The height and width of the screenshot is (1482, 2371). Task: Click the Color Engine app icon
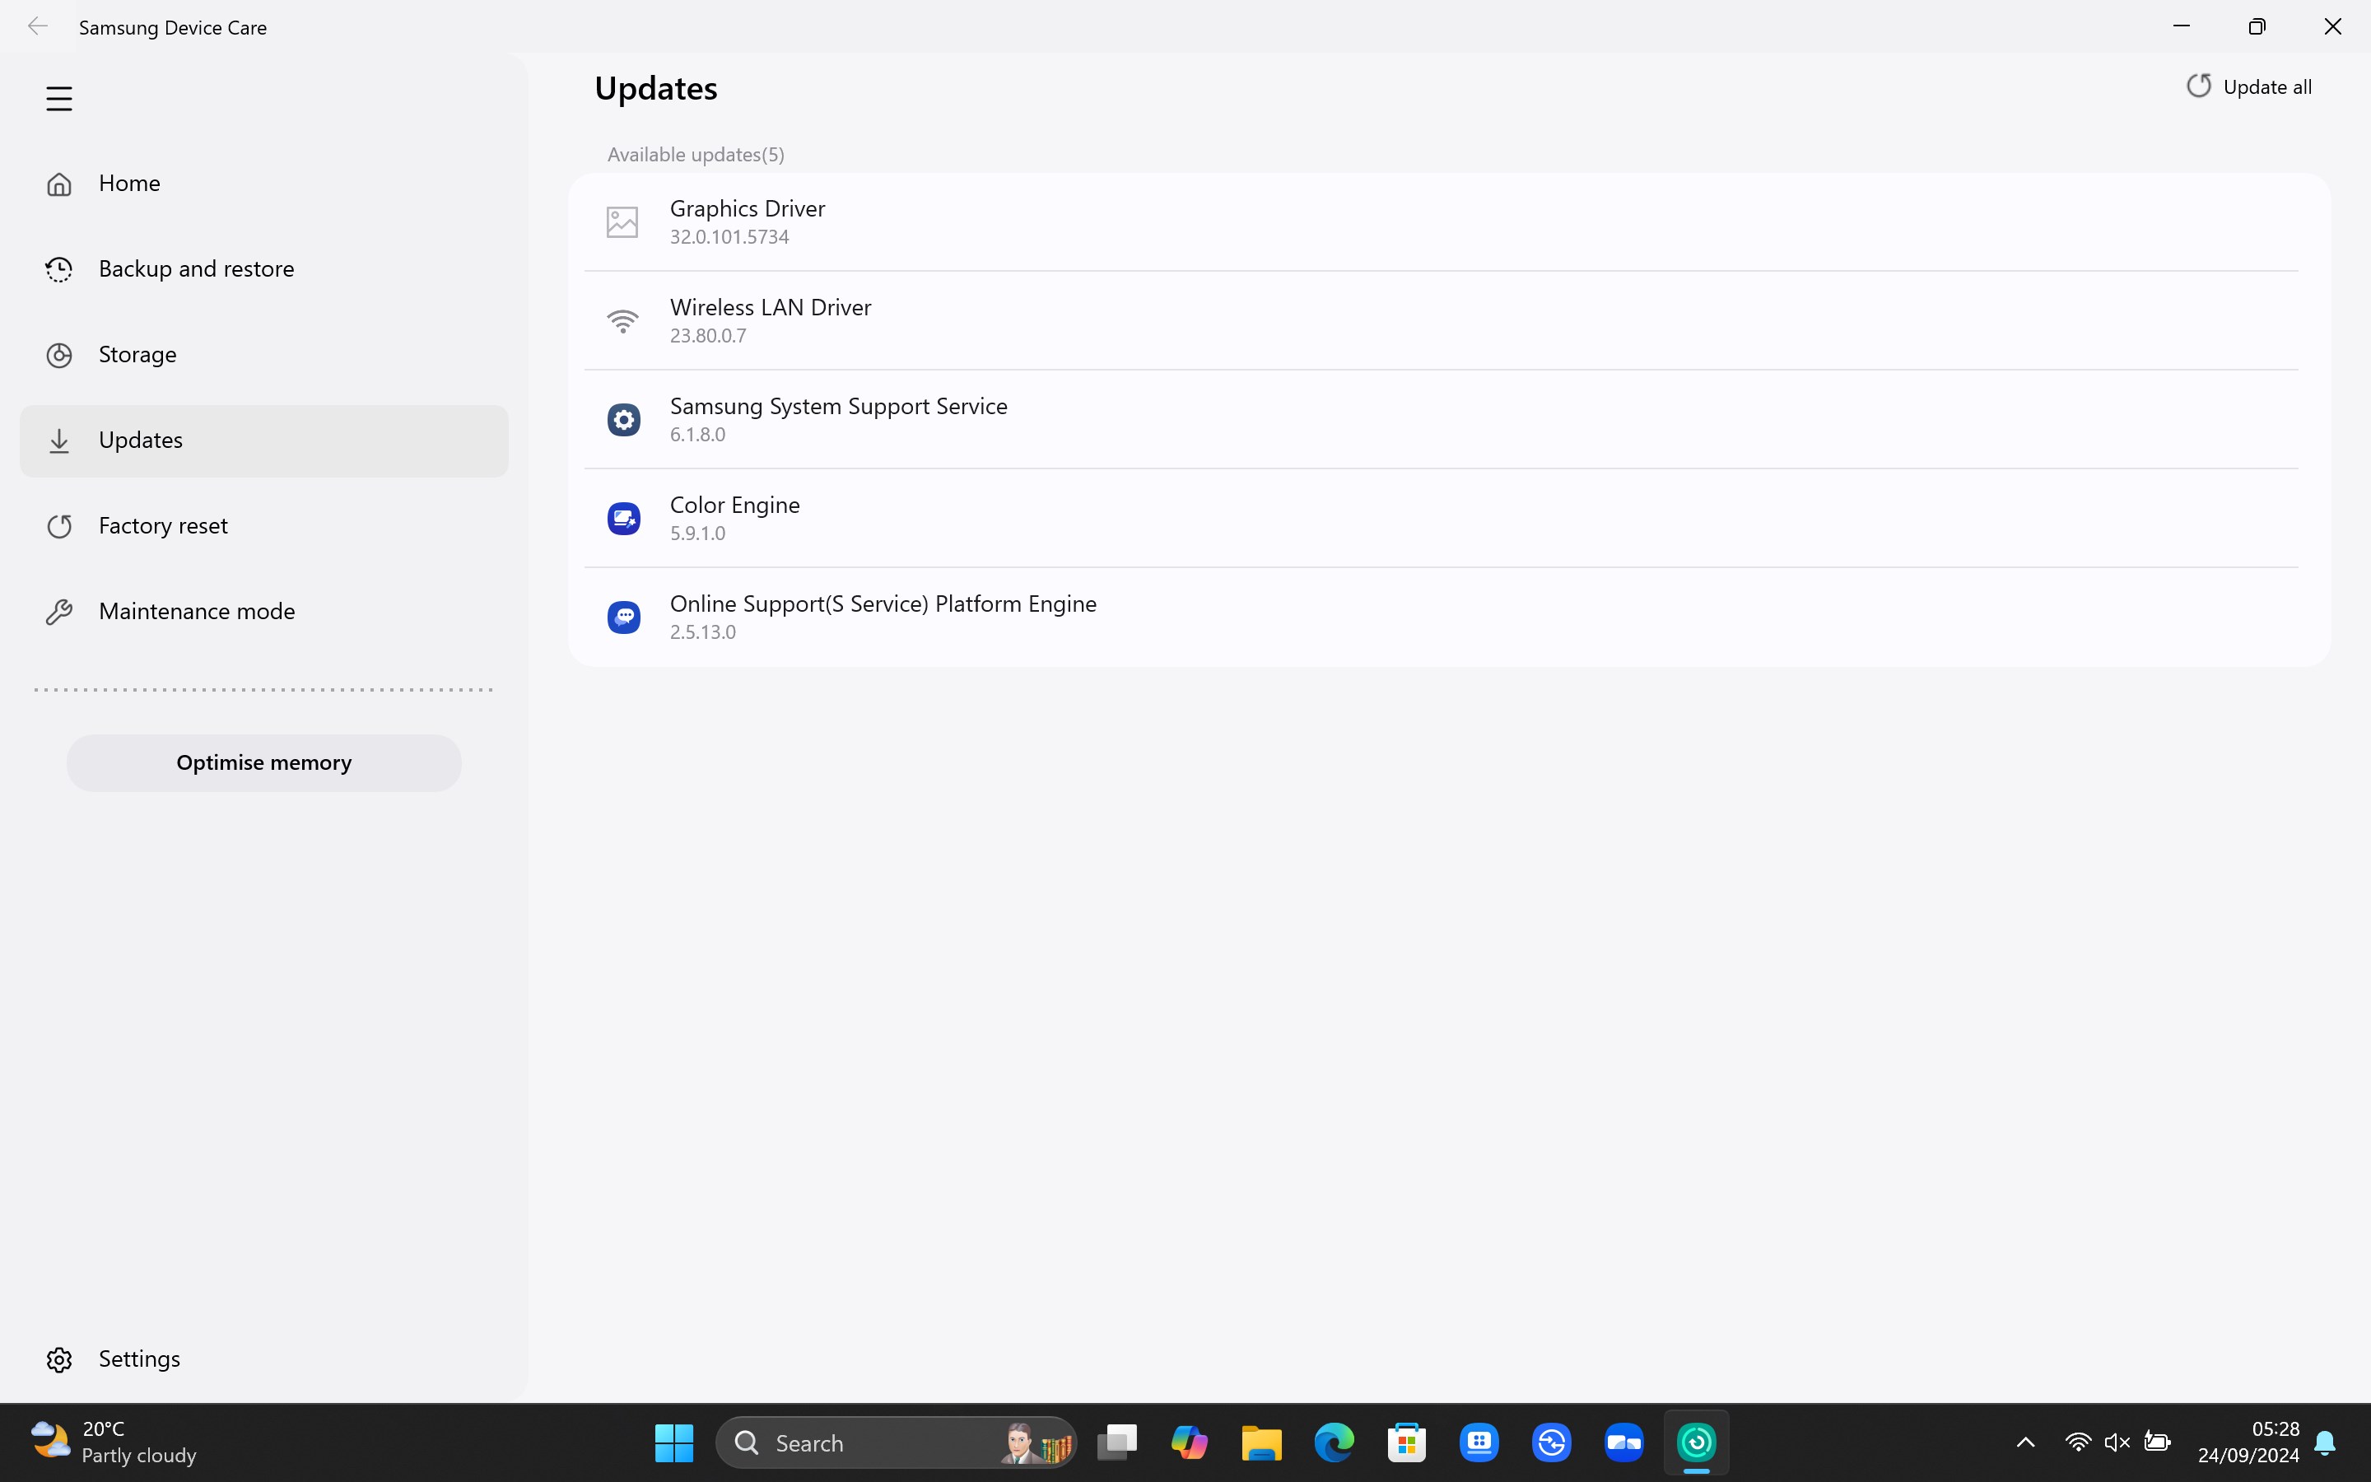click(x=623, y=519)
